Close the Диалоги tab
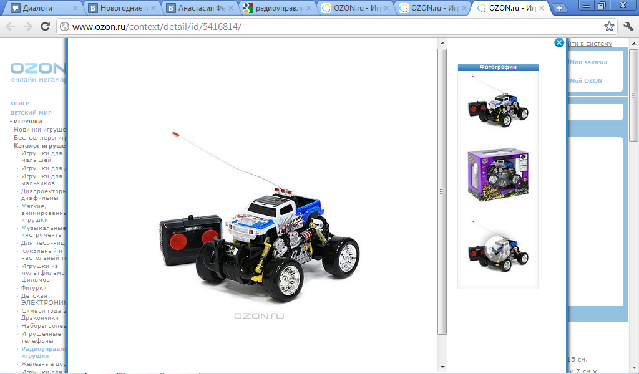The image size is (639, 374). tap(76, 8)
